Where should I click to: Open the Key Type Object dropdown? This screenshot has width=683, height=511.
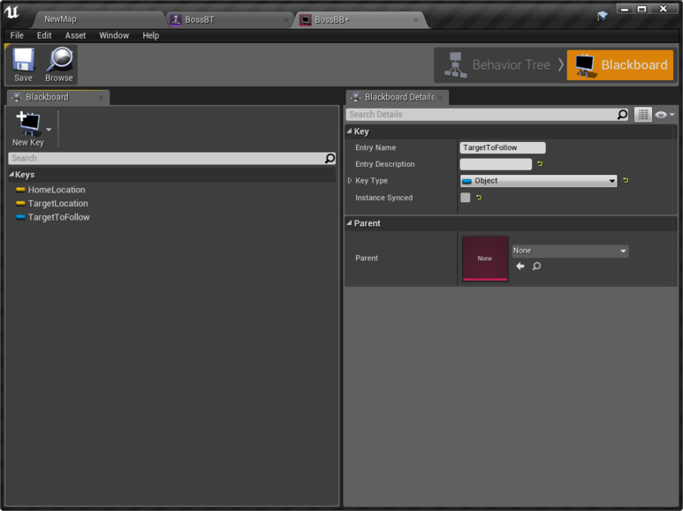[538, 181]
